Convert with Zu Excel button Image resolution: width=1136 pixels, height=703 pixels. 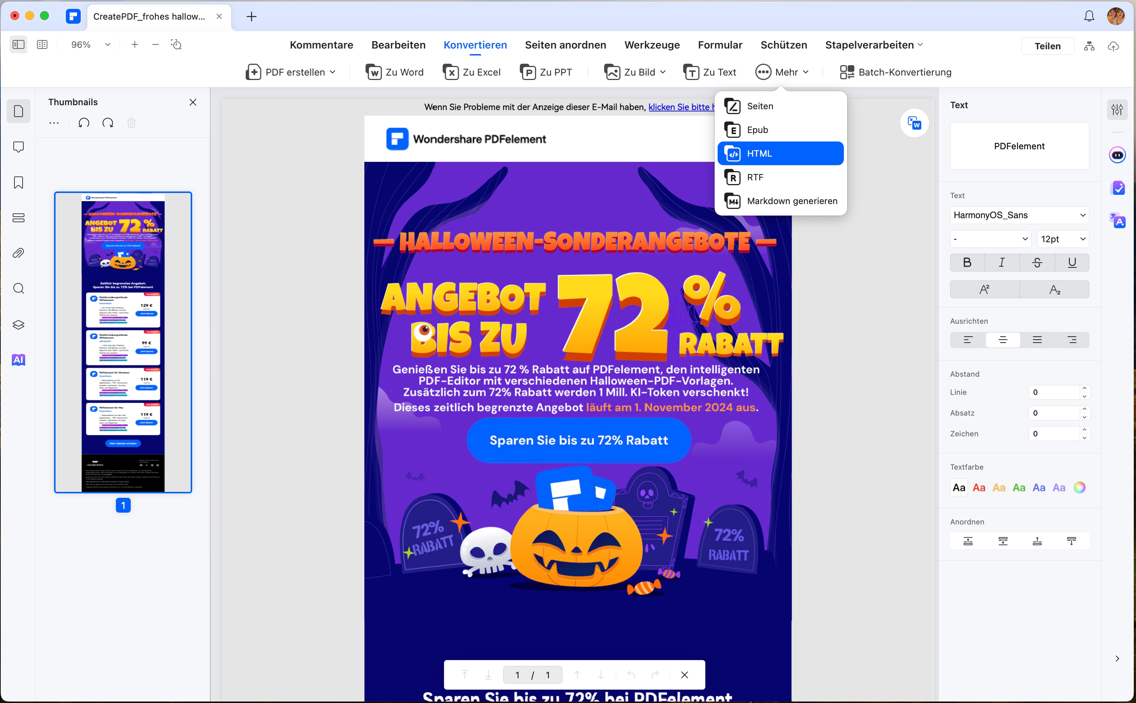(x=471, y=72)
